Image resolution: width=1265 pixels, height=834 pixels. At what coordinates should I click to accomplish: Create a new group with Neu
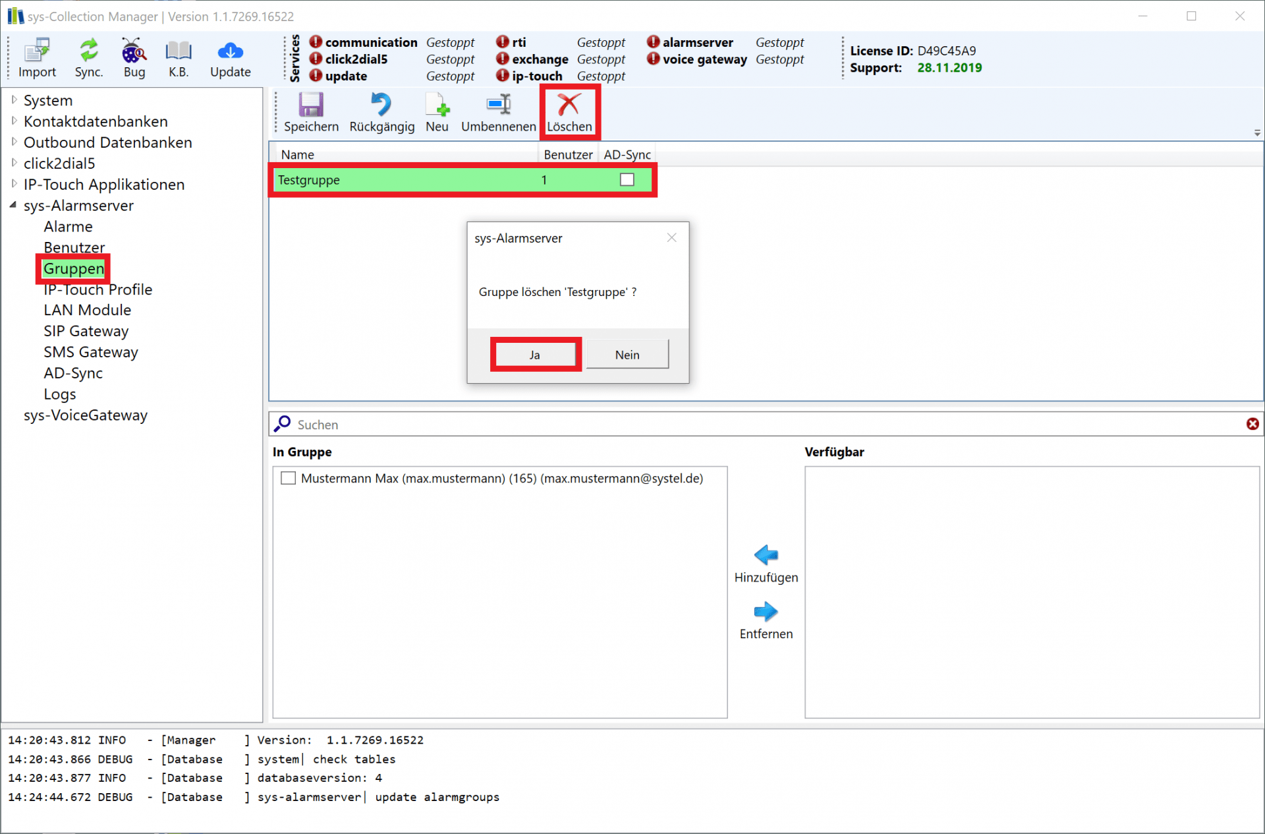437,105
